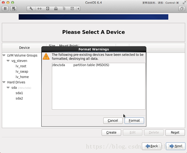Open virtual machine settings wrench icon
187x153 pixels.
pyautogui.click(x=31, y=9)
